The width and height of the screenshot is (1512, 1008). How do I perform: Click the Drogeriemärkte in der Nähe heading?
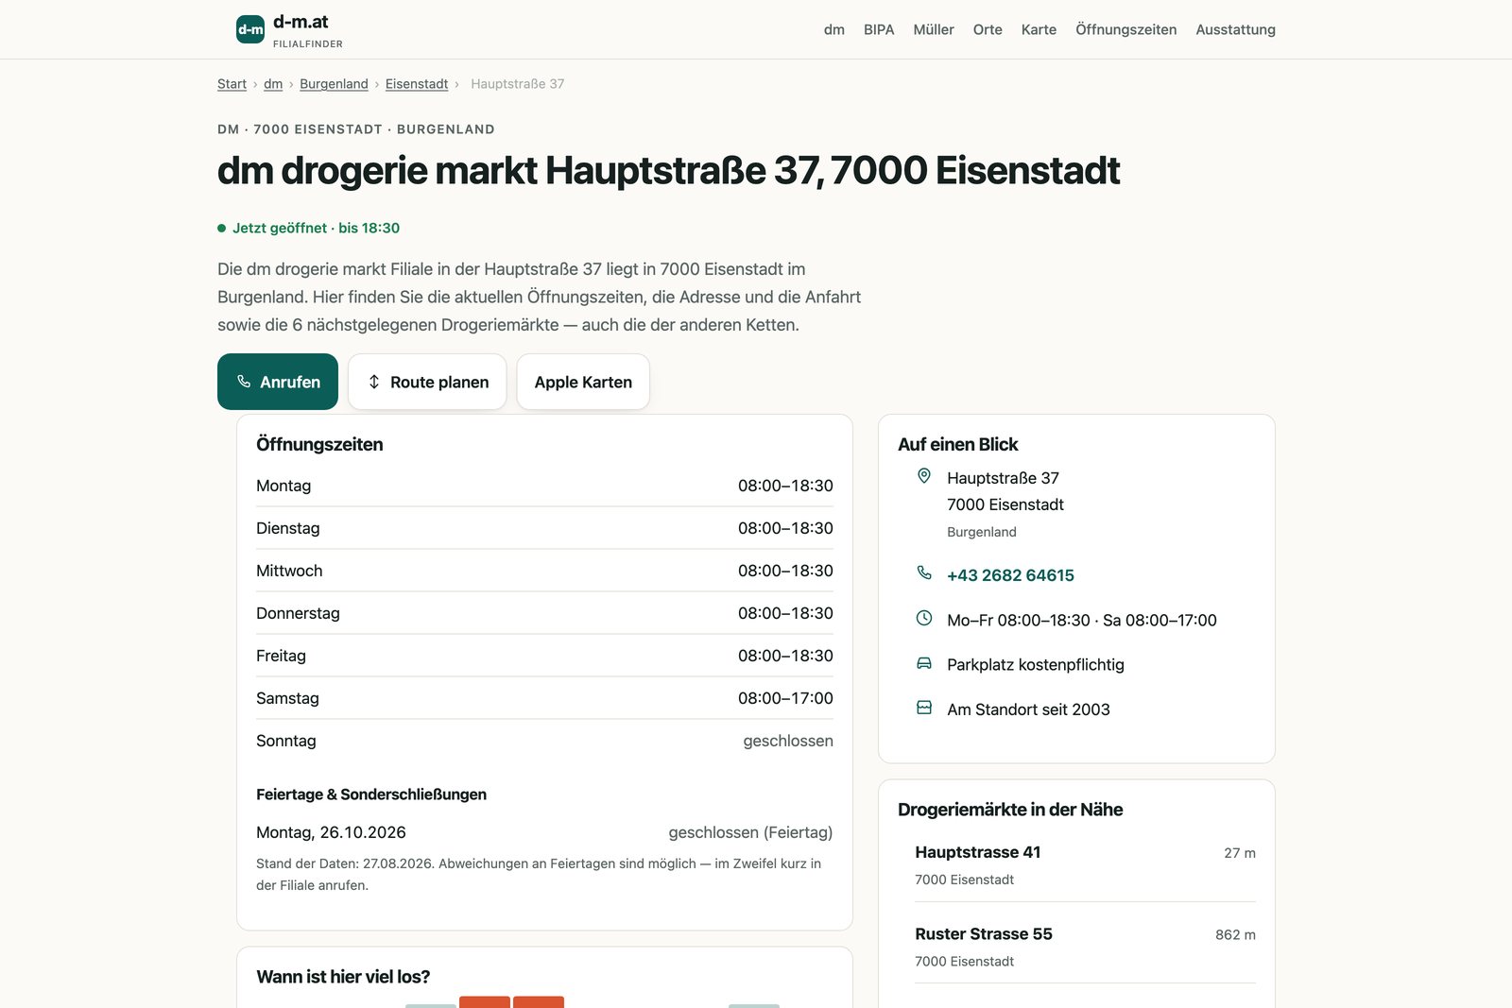click(x=1010, y=810)
